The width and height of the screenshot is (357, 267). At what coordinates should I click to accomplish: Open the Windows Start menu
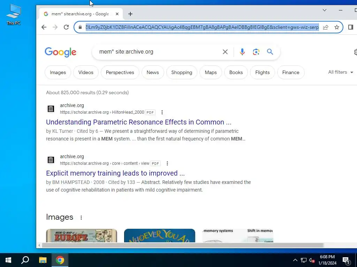pyautogui.click(x=8, y=260)
